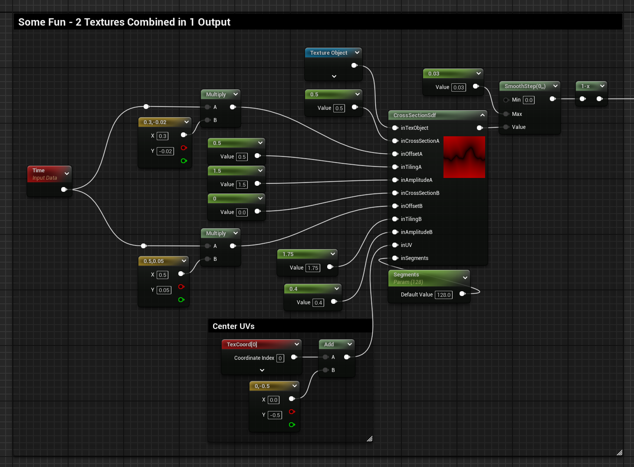Viewport: 634px width, 467px height.
Task: Click the Segments parameter output pin
Action: click(462, 294)
